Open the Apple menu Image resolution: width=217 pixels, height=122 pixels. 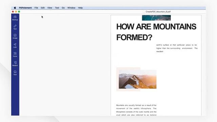pos(15,8)
